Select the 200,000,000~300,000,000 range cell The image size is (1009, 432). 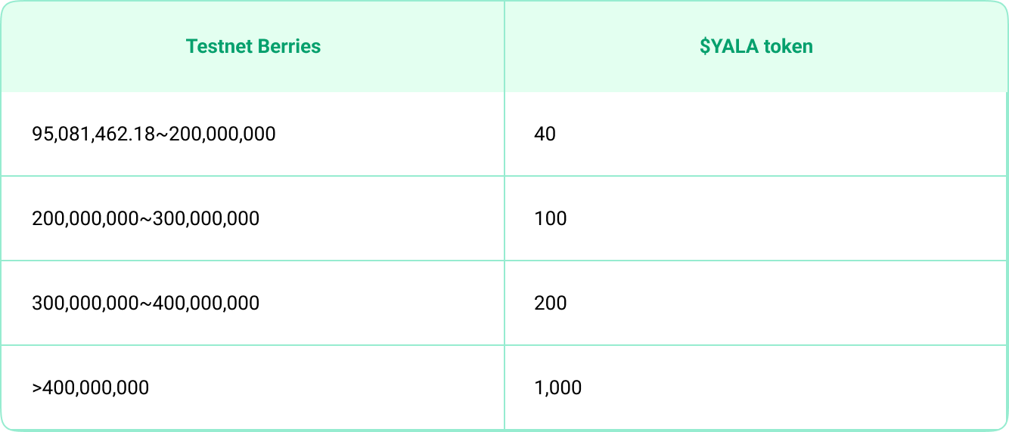(x=253, y=219)
